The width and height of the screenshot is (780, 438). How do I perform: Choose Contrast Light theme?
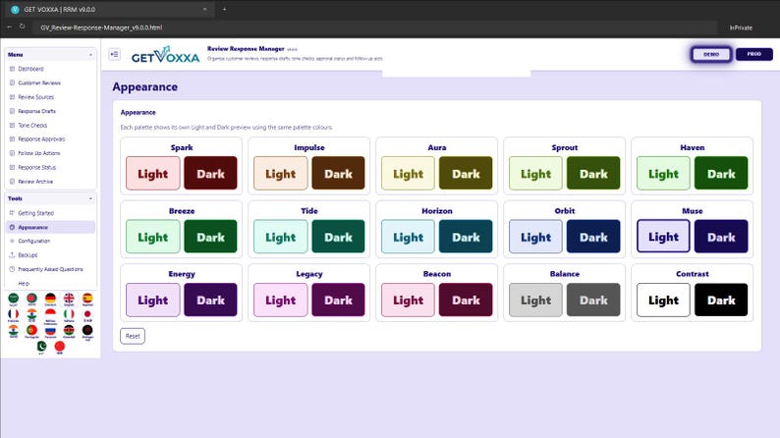click(x=663, y=300)
